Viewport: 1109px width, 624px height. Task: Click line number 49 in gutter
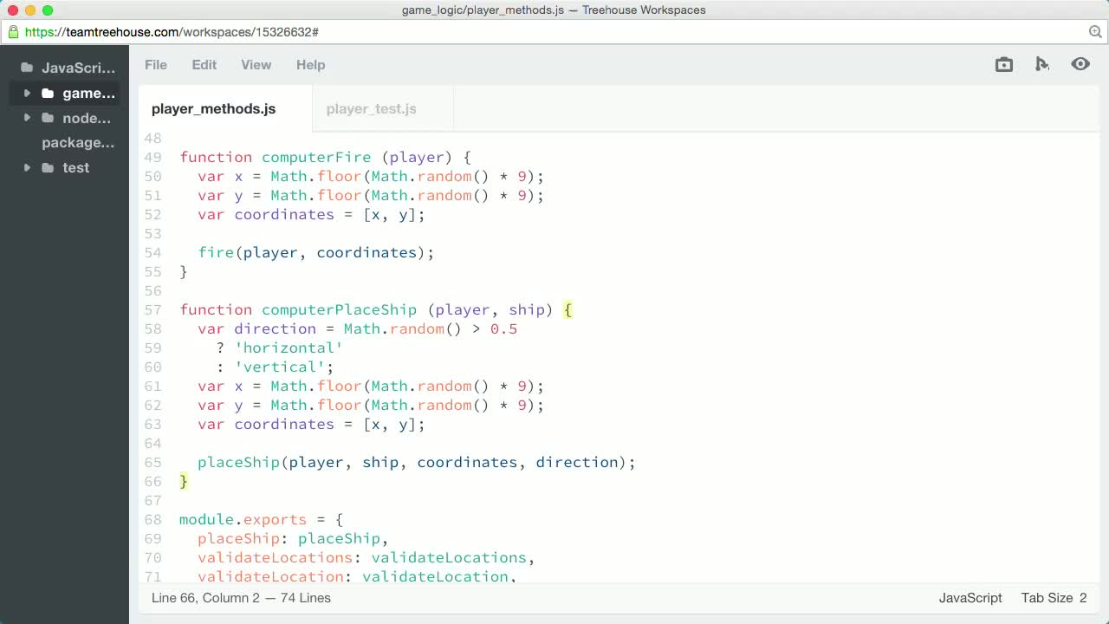coord(152,157)
